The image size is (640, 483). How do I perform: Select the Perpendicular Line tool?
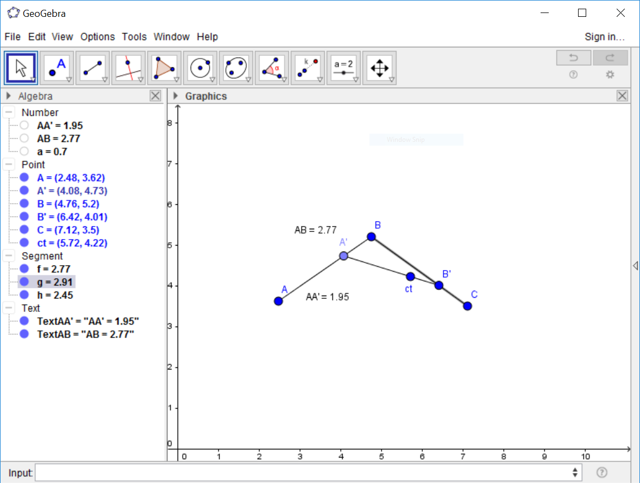click(128, 68)
